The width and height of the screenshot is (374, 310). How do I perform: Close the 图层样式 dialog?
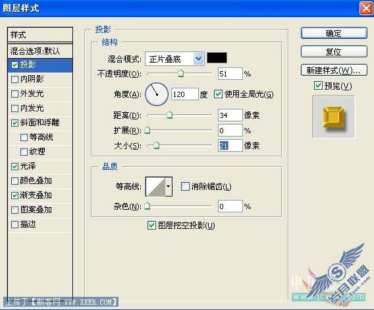click(x=366, y=9)
